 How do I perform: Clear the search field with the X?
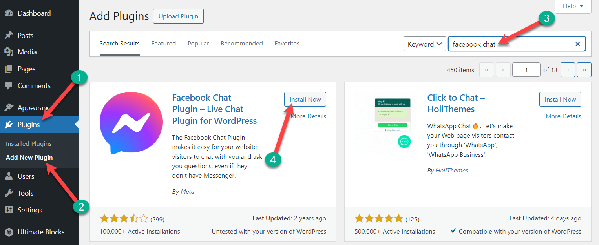(577, 44)
